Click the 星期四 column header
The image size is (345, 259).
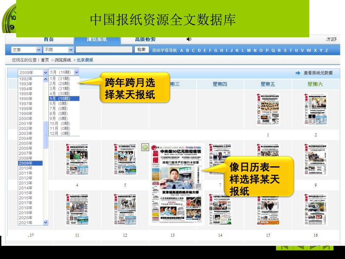coord(220,84)
